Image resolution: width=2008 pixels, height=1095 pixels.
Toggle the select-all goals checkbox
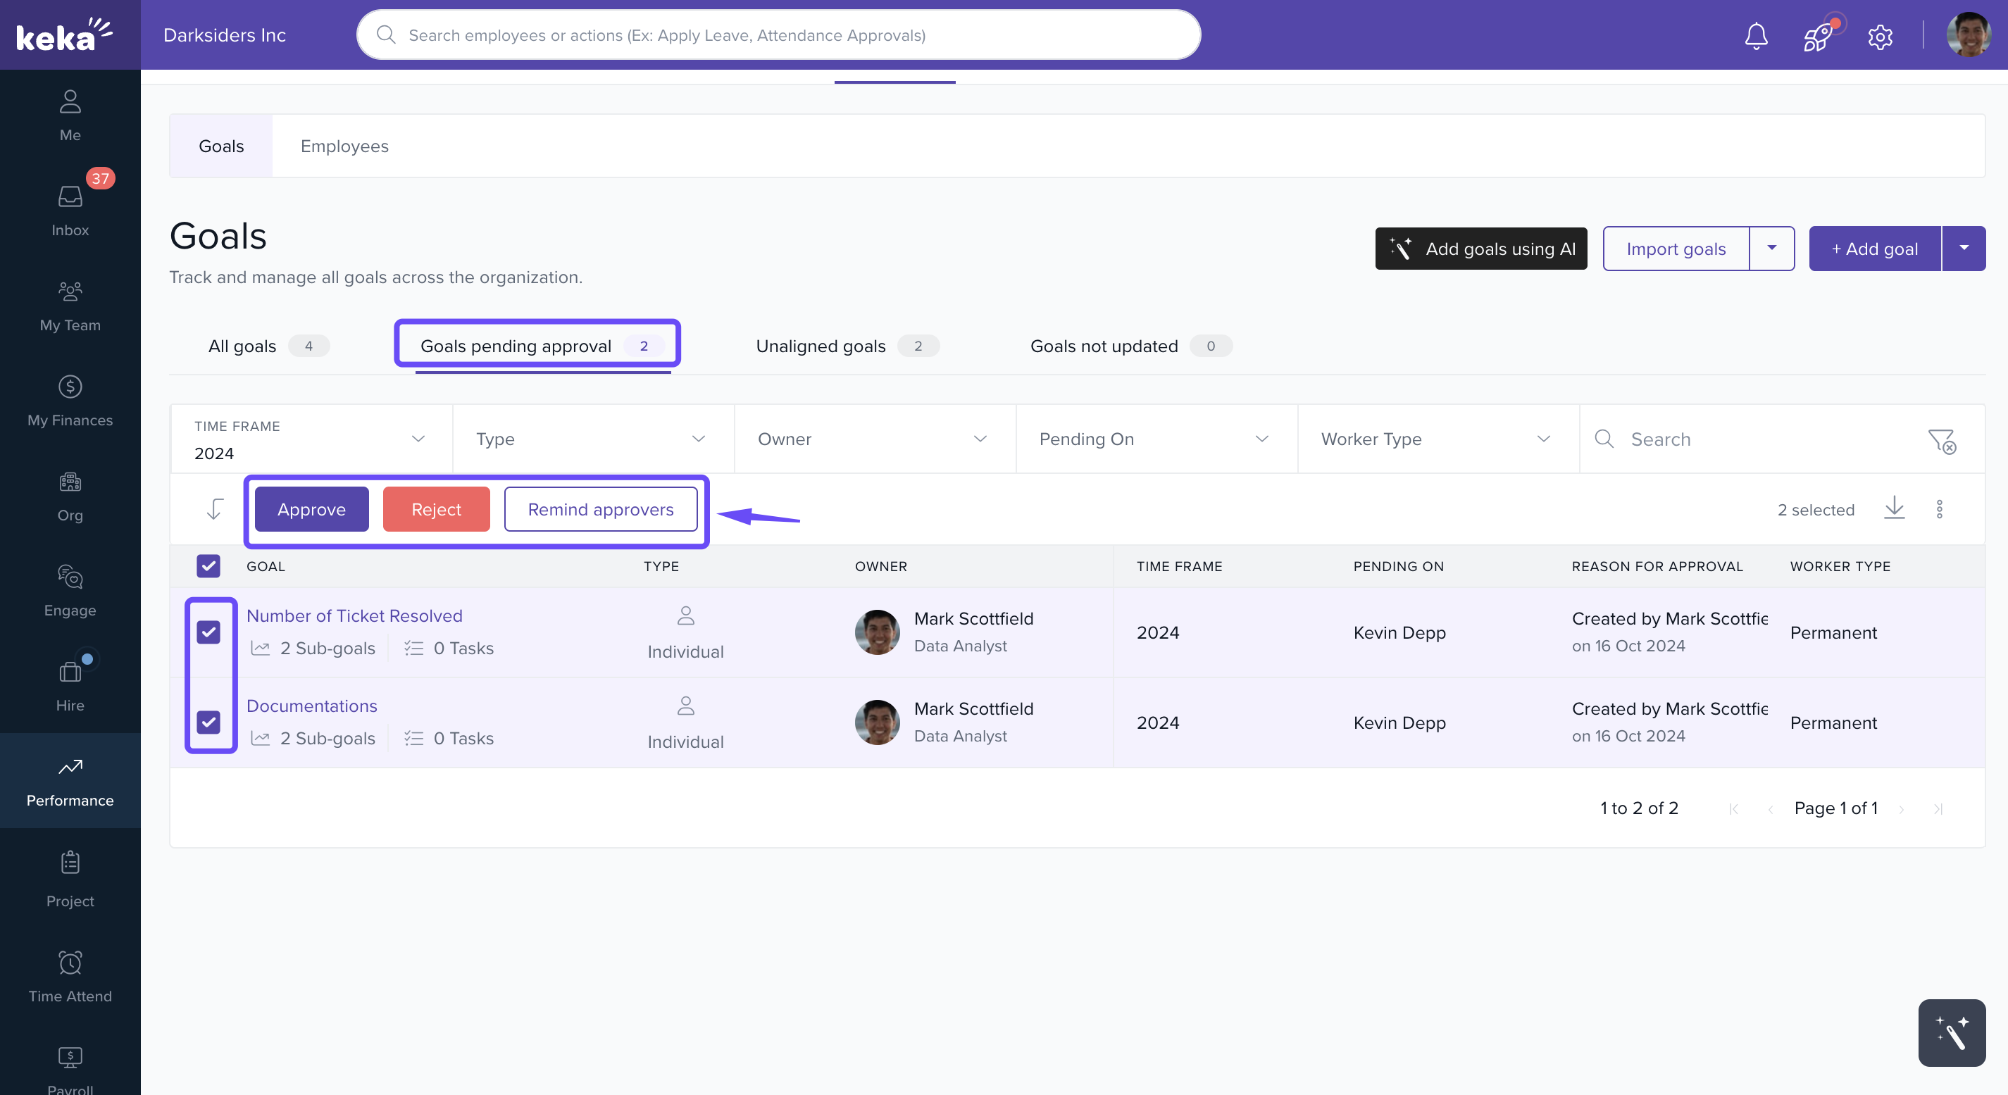[208, 566]
